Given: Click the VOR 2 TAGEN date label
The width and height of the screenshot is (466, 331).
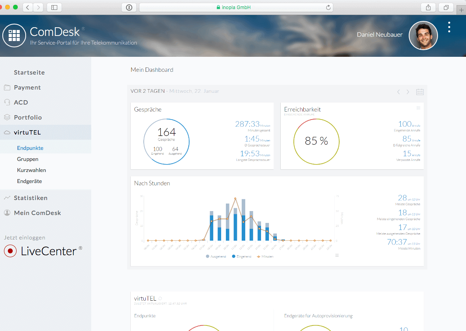Looking at the screenshot, I should [x=147, y=91].
